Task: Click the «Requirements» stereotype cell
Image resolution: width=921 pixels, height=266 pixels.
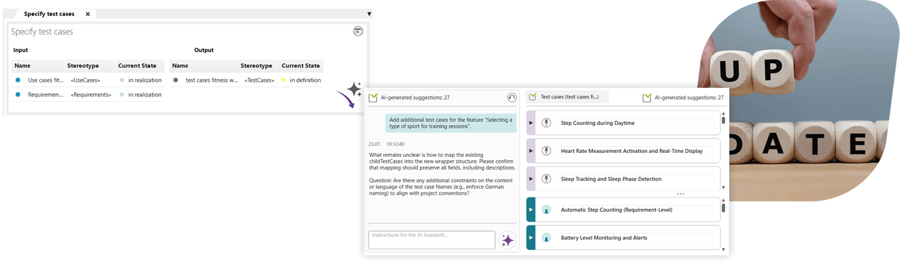Action: (x=91, y=94)
